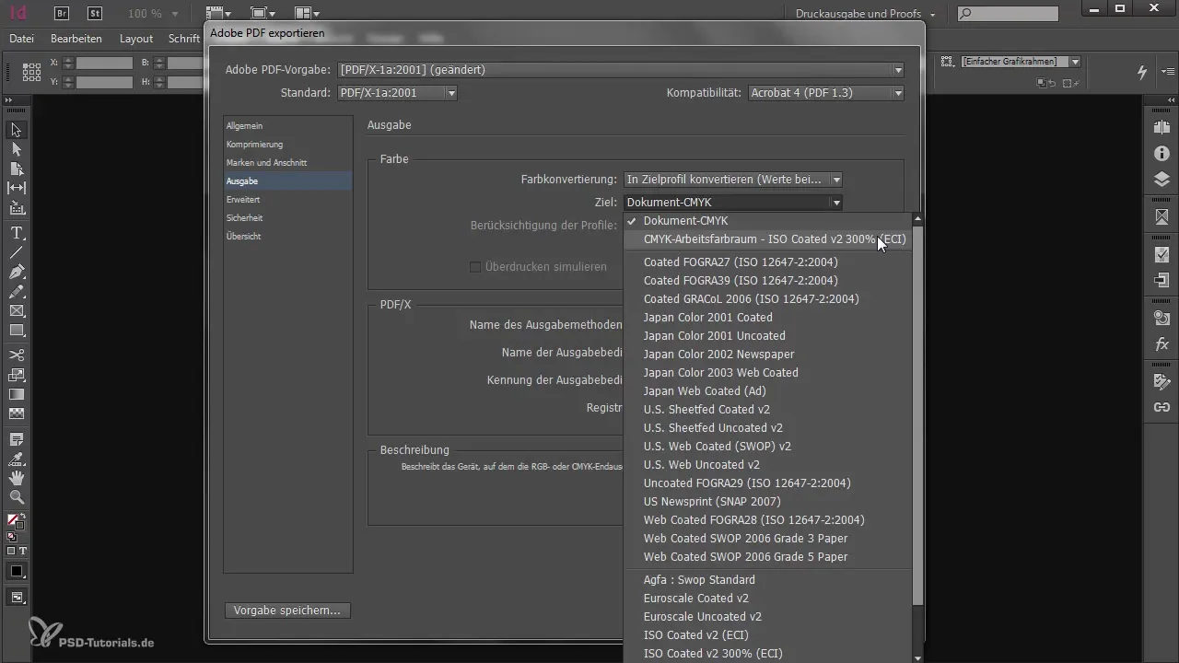Select the Scissors tool
Viewport: 1179px width, 663px height.
17,355
